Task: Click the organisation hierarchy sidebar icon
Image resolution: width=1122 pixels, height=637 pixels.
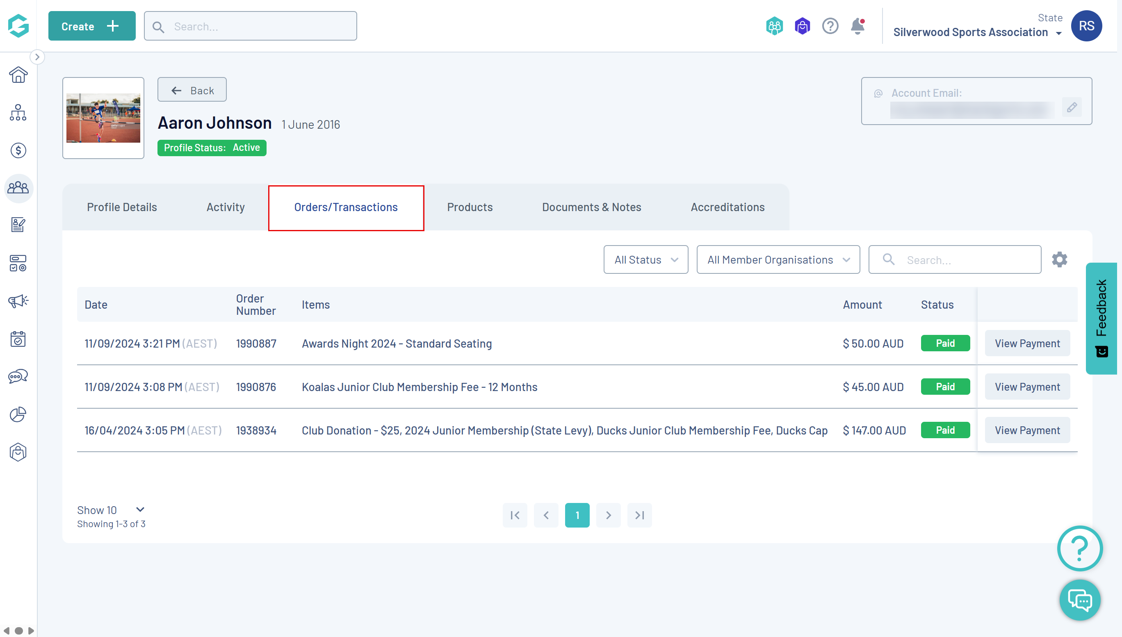Action: point(18,112)
